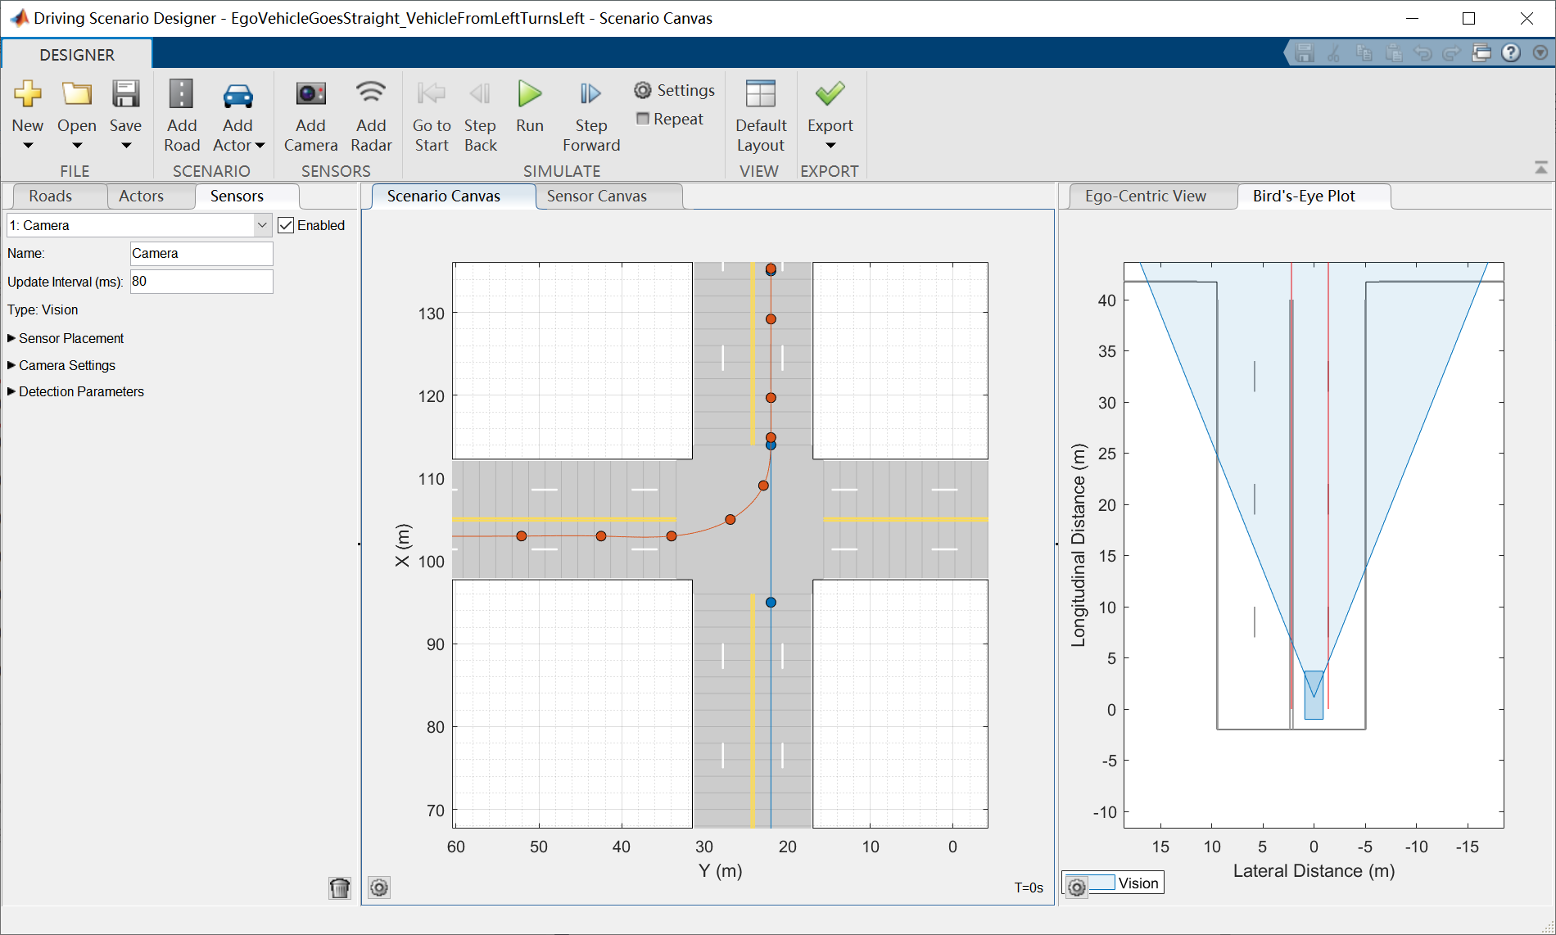Select the DESIGNER ribbon tab
The width and height of the screenshot is (1556, 935).
point(77,55)
